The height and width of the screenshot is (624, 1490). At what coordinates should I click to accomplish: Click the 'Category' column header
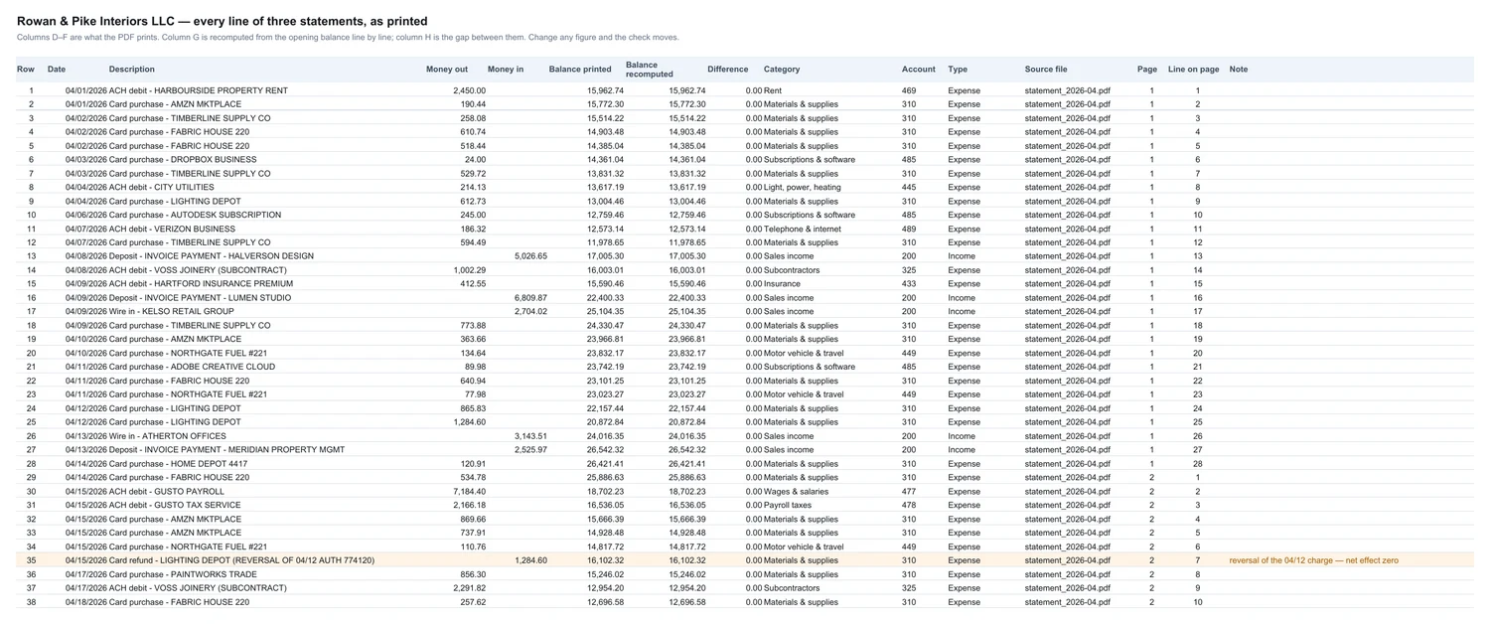click(x=782, y=70)
